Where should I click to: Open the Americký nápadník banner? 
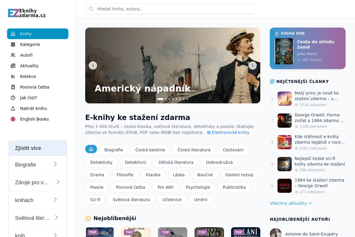[x=173, y=65]
